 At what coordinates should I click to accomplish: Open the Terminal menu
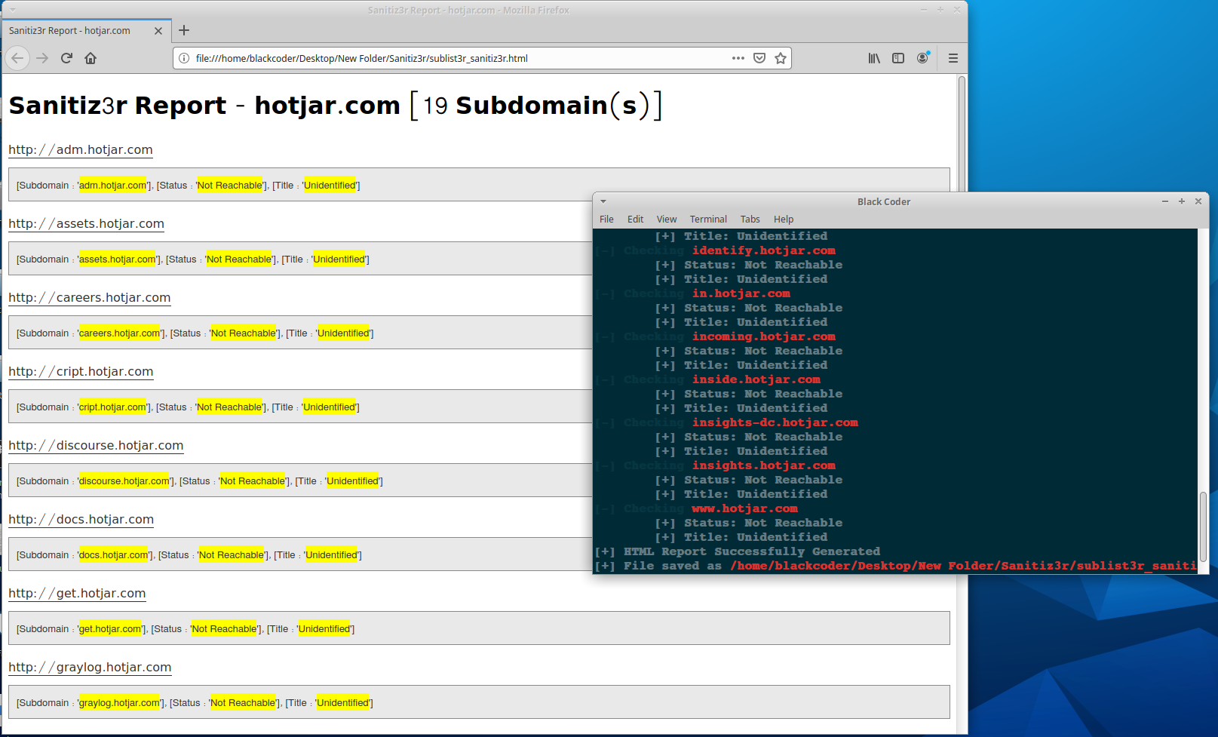[x=708, y=220]
